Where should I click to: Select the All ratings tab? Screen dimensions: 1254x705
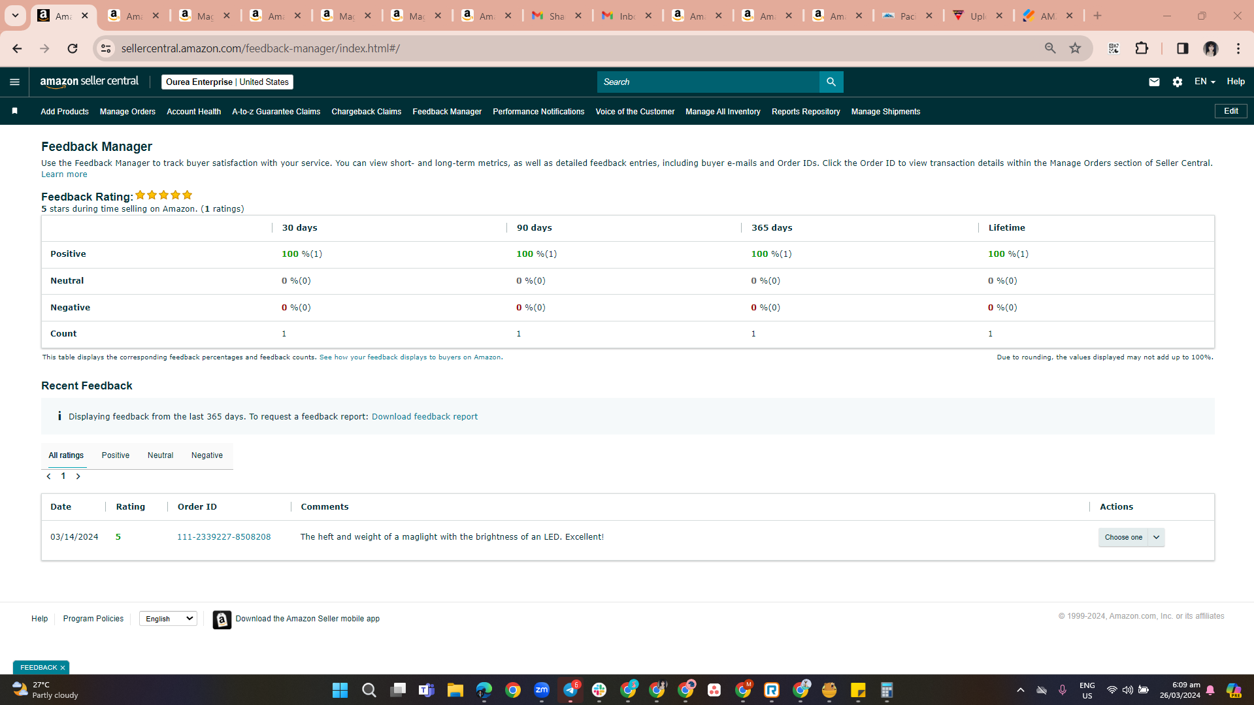[66, 455]
